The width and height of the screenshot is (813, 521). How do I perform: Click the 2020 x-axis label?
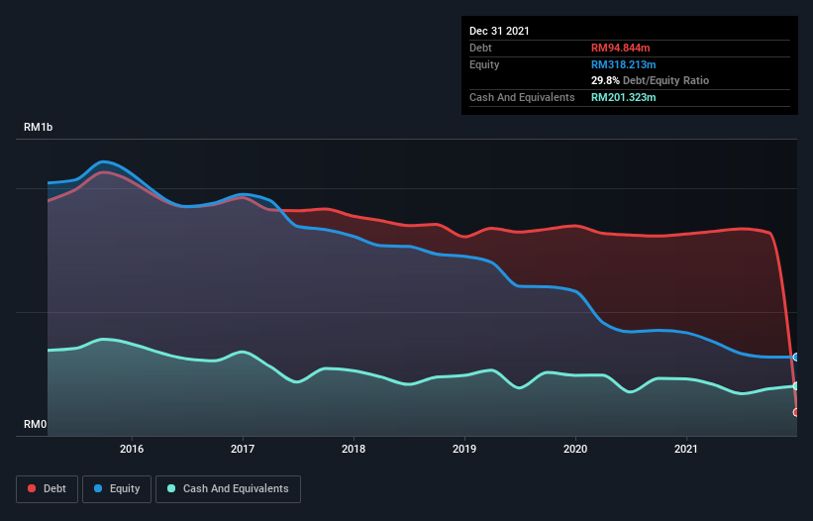point(575,449)
